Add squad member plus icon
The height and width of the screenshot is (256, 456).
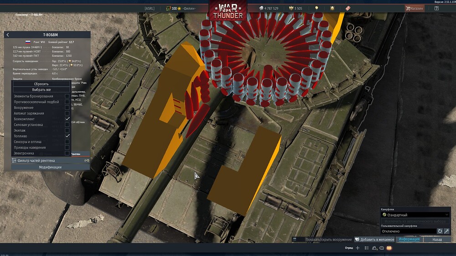(358, 248)
